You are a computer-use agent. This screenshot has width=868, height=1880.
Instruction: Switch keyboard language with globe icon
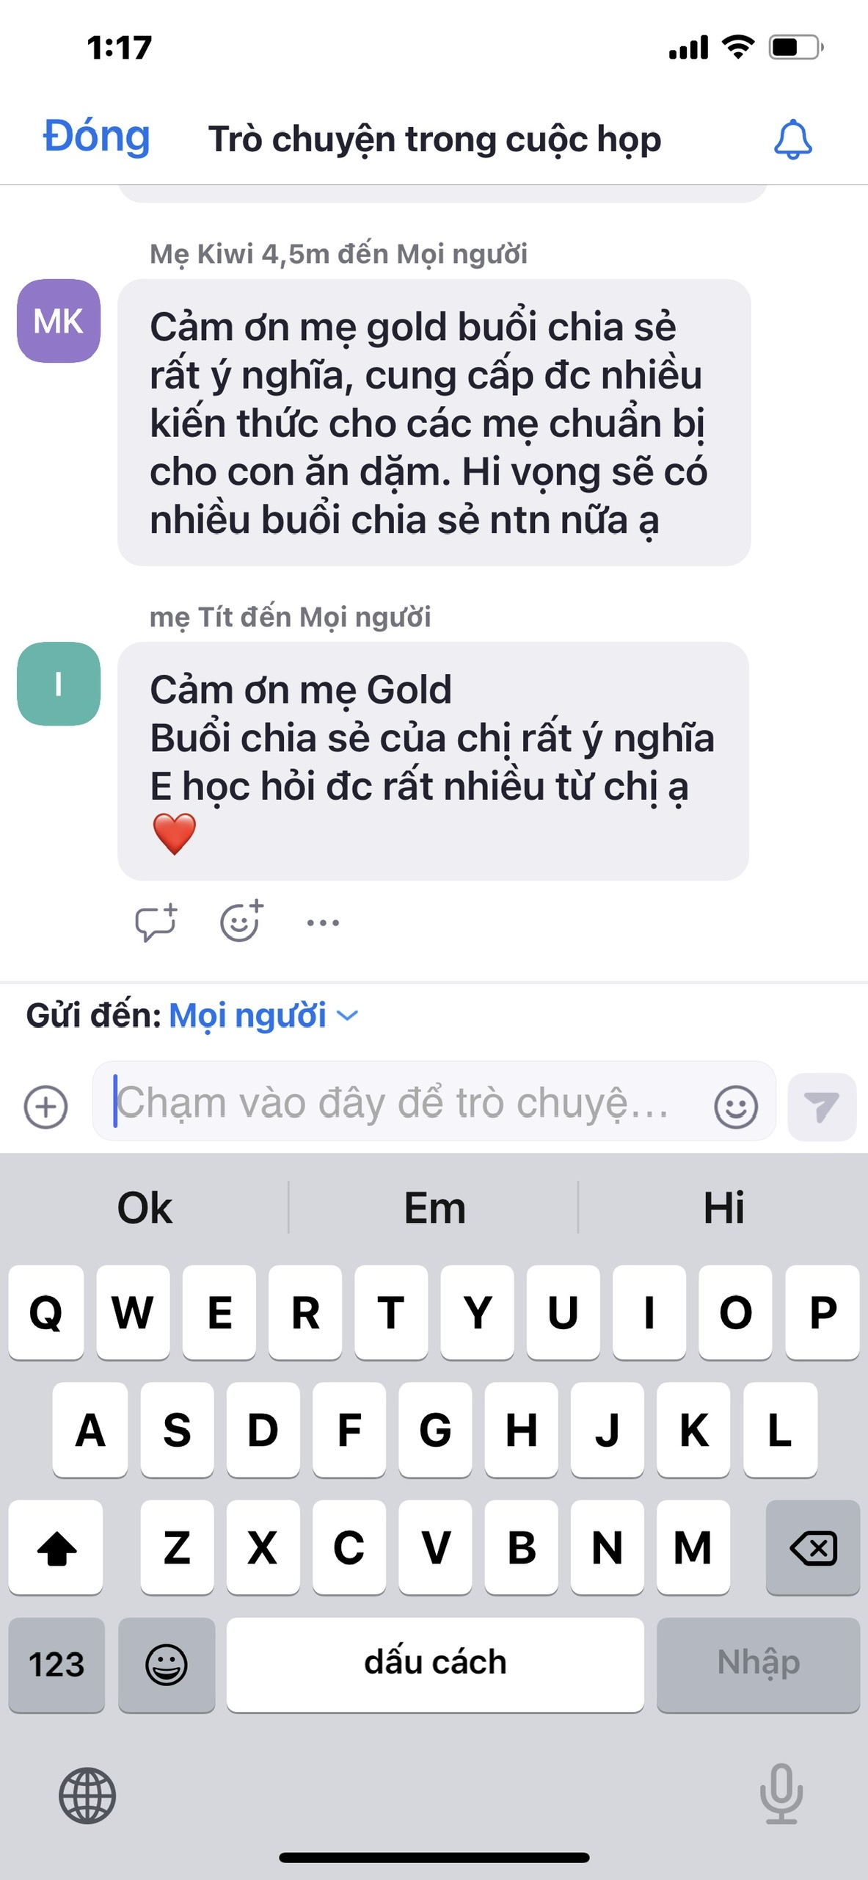(x=87, y=1796)
